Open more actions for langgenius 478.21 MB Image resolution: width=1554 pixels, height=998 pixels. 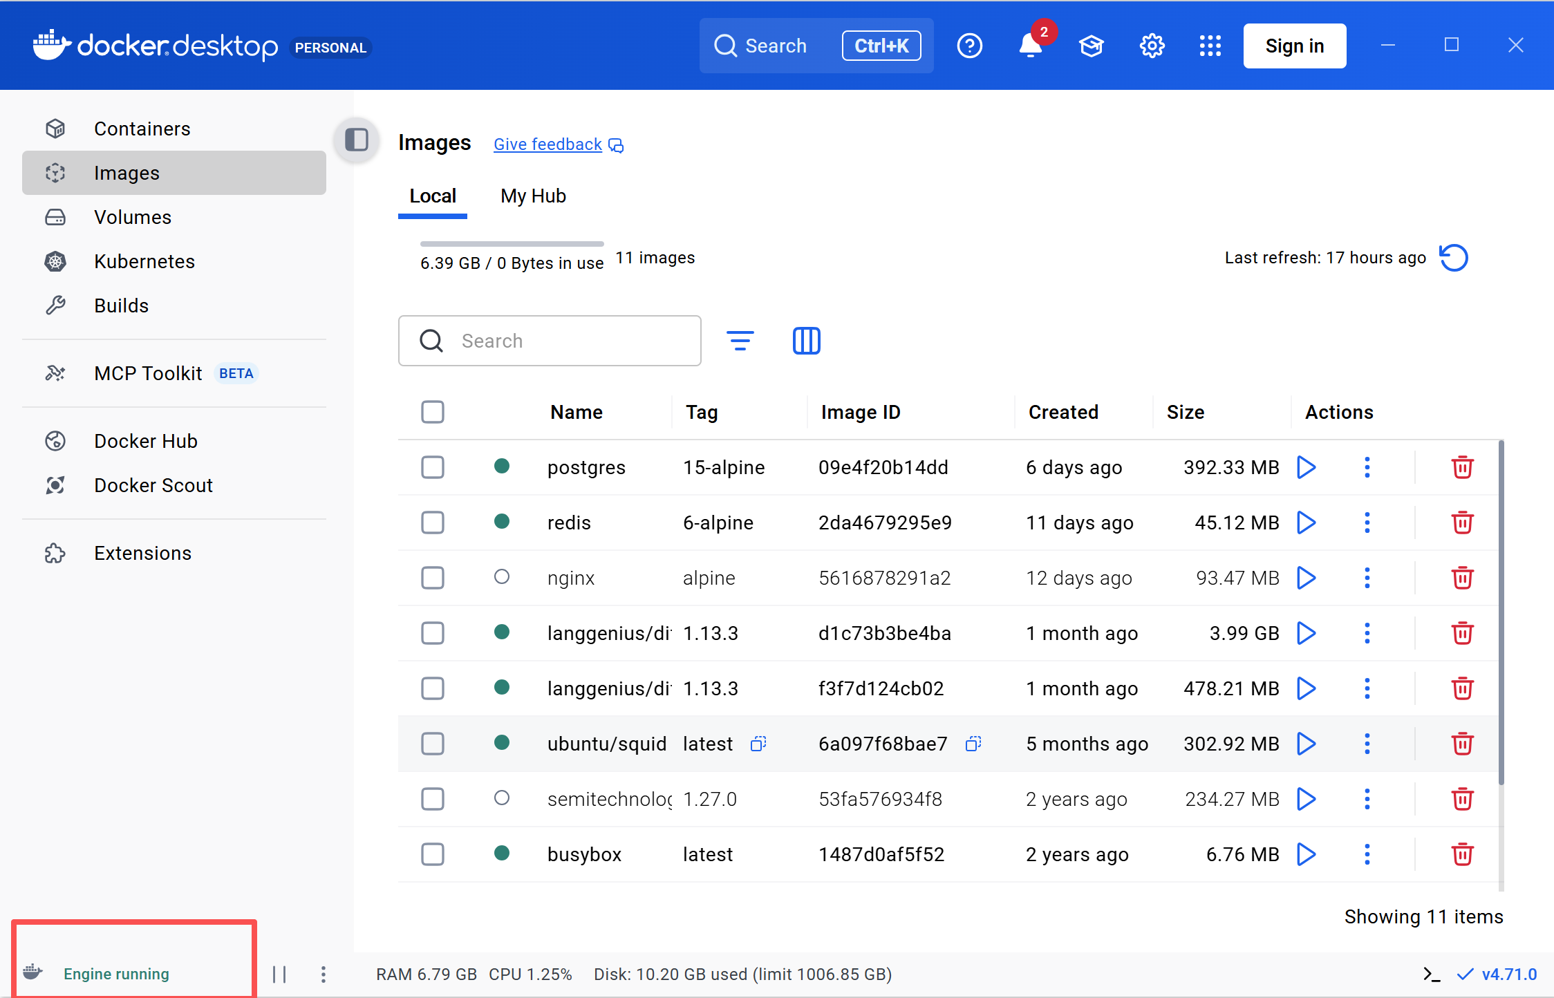coord(1367,688)
